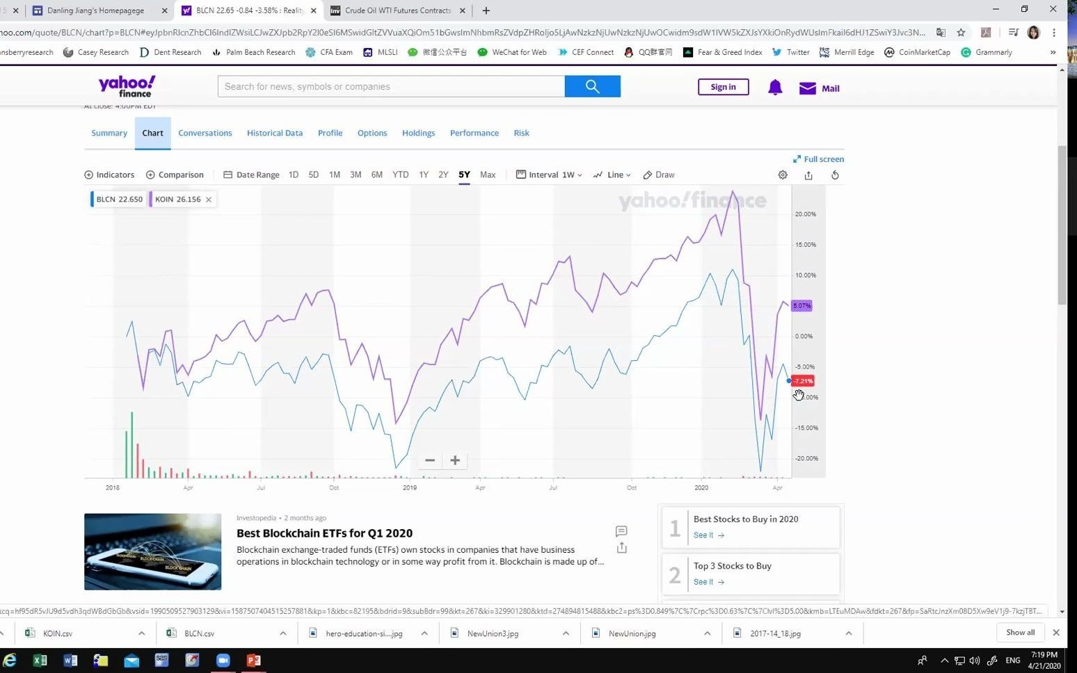Select the 1Y range
The height and width of the screenshot is (673, 1077).
(x=424, y=175)
